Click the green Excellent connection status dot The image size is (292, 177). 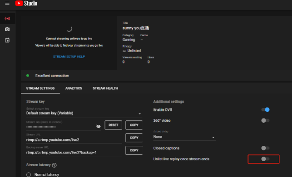tap(28, 76)
